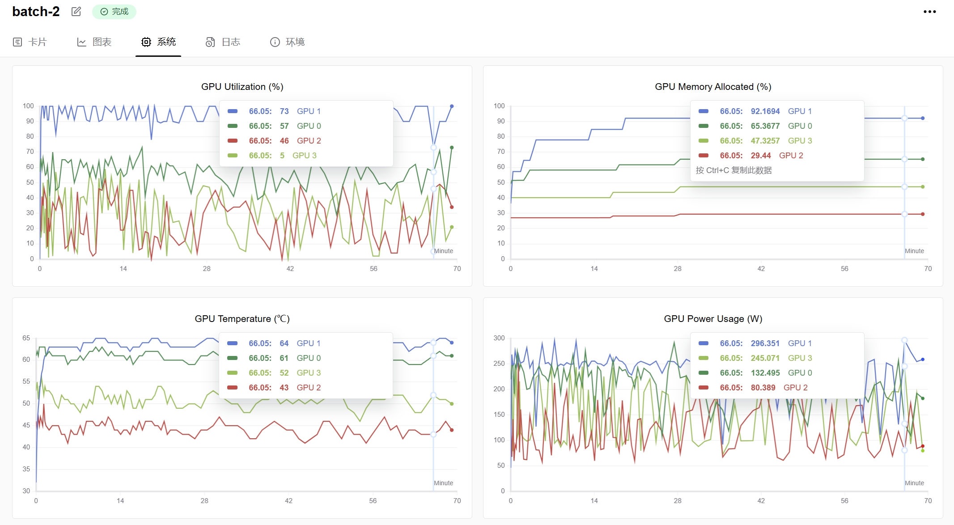Screen dimensions: 954x525
Task: Click GPU 3 light green swatch in Temperature tooltip
Action: point(233,373)
